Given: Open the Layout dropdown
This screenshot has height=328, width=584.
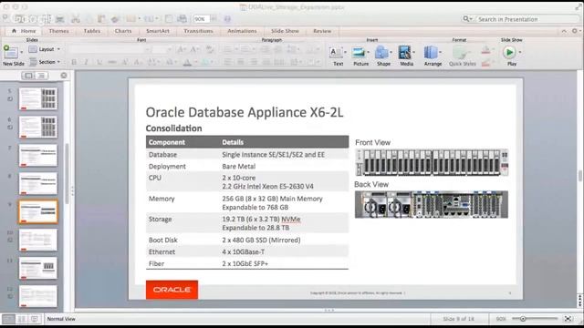Looking at the screenshot, I should point(45,49).
